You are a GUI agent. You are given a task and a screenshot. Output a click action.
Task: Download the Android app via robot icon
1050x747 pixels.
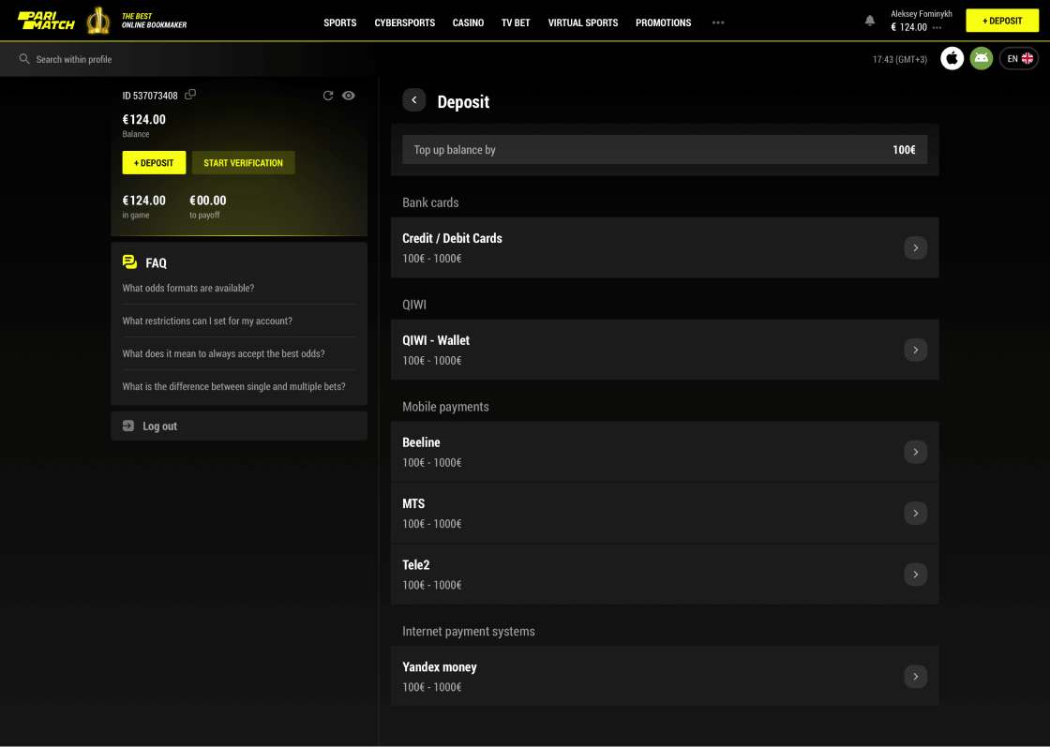point(981,59)
